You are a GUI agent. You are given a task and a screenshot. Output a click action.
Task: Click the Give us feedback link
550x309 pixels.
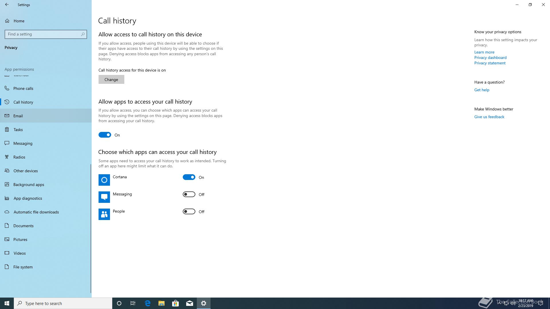pyautogui.click(x=489, y=117)
